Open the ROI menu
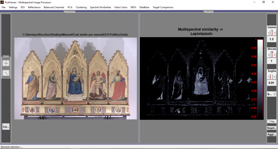The image size is (278, 149). pos(23,7)
